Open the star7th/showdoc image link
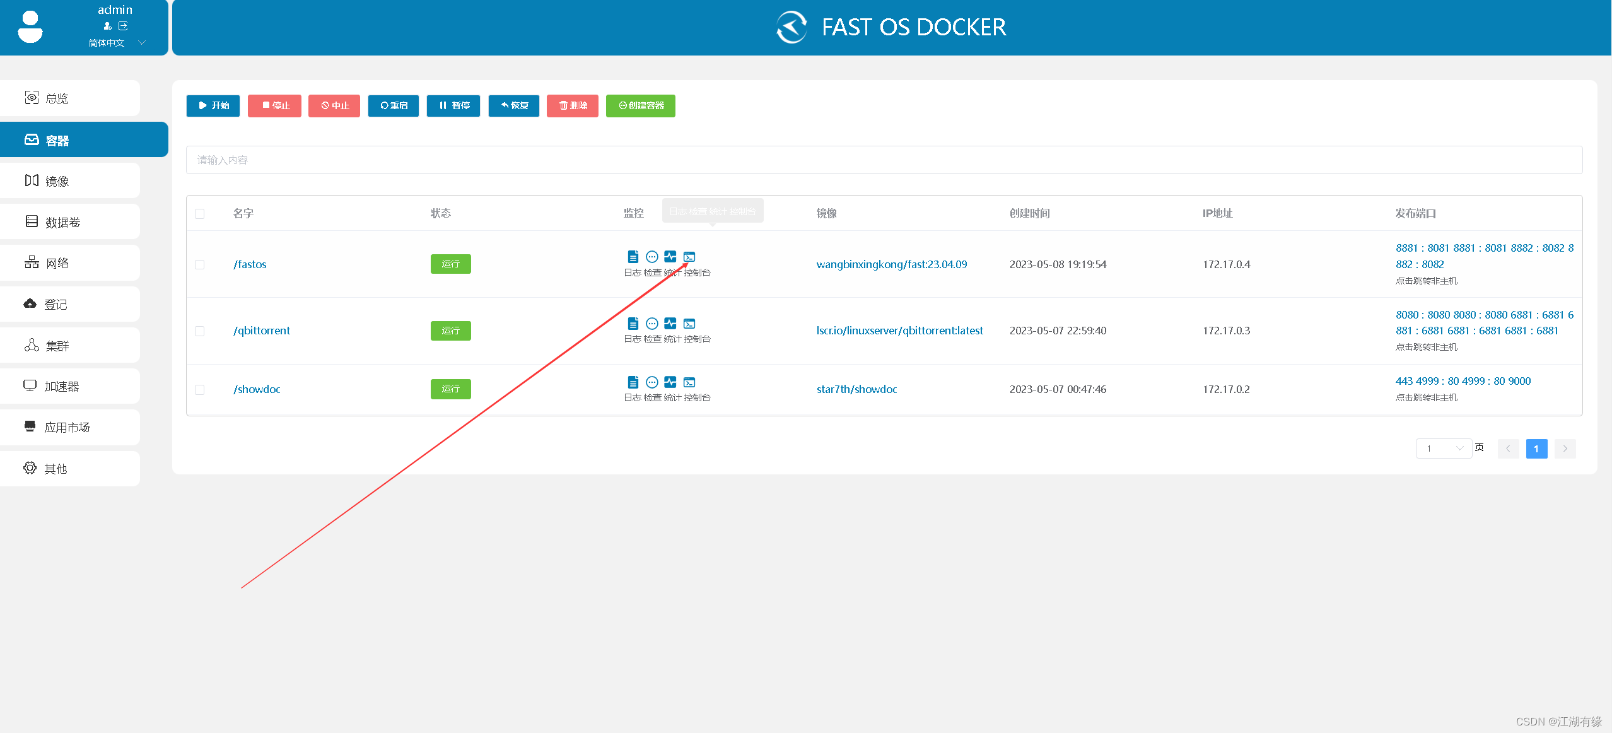The width and height of the screenshot is (1612, 733). (856, 389)
